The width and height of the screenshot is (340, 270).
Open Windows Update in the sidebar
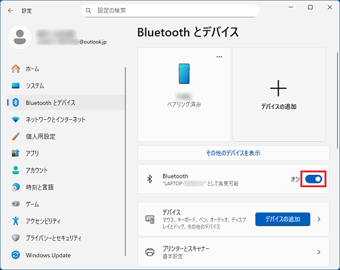[x=66, y=255]
